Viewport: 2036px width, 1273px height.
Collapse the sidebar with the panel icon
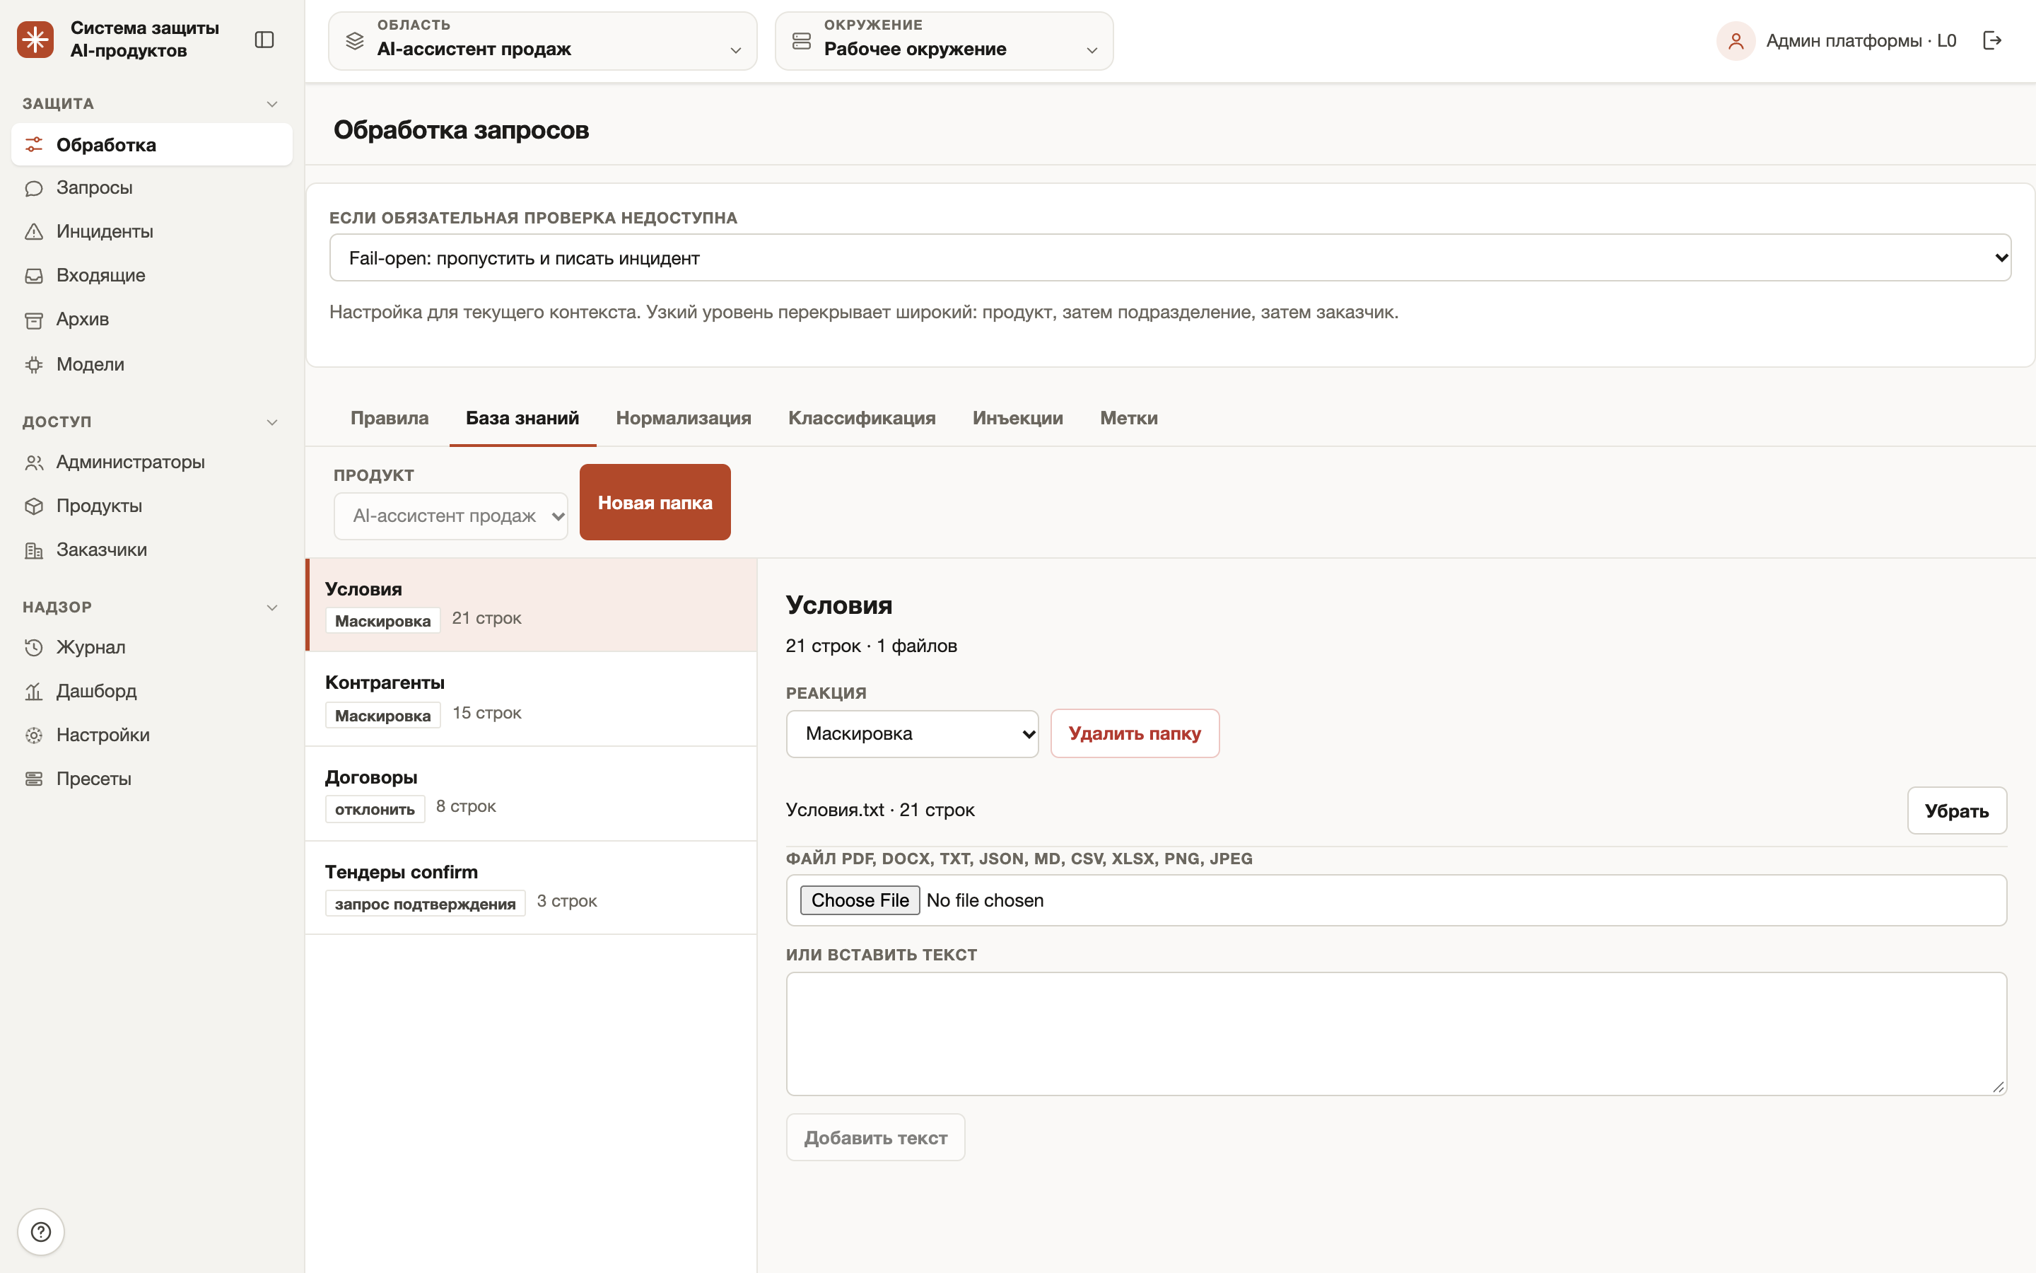pos(264,40)
